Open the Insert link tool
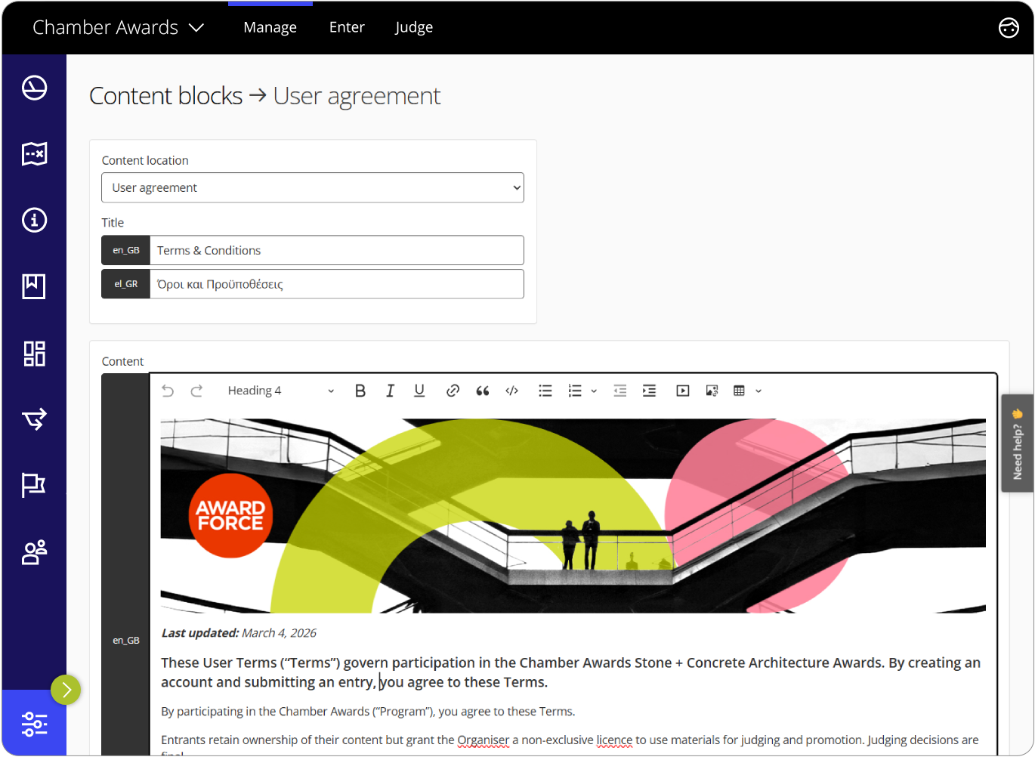This screenshot has width=1035, height=760. [453, 390]
